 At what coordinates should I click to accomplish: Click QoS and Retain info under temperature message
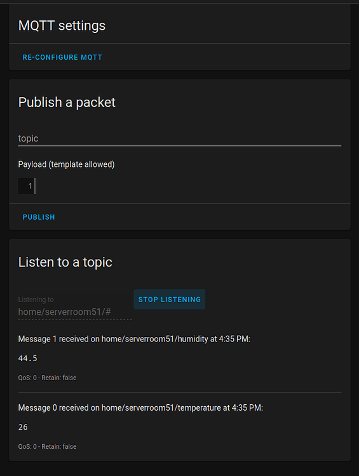48,447
